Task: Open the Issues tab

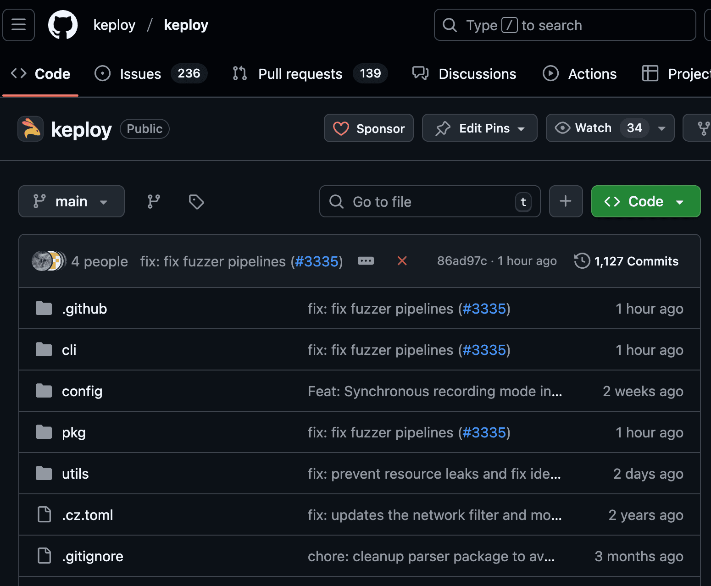Action: coord(150,74)
